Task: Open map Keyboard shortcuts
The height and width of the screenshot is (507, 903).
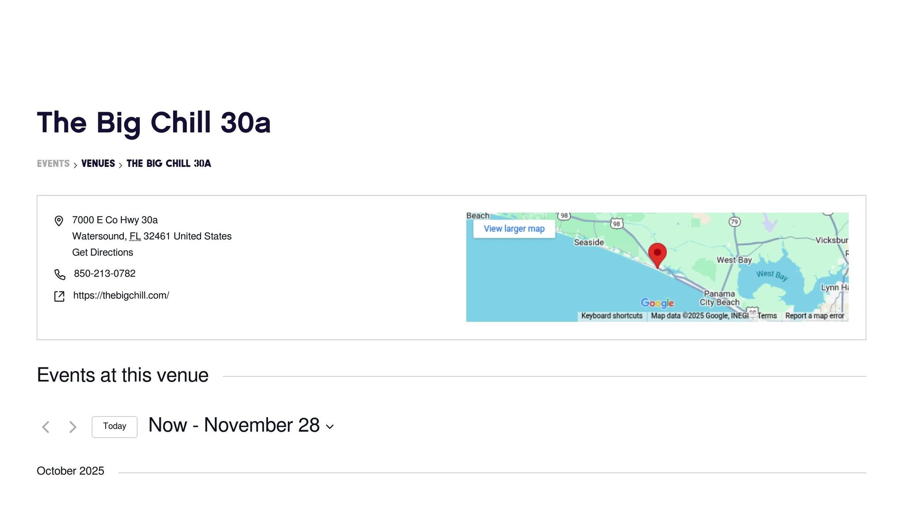Action: click(612, 316)
